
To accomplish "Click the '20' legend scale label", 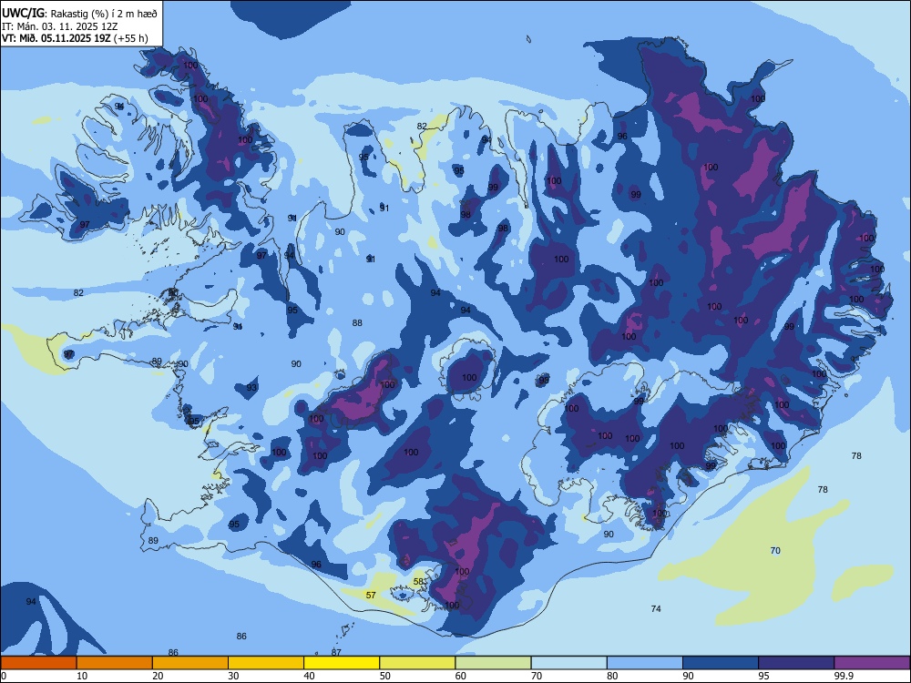I will [158, 676].
